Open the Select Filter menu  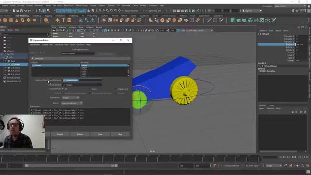pos(35,45)
